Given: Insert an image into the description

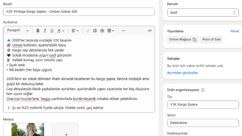Looking at the screenshot, I should click(x=95, y=31).
